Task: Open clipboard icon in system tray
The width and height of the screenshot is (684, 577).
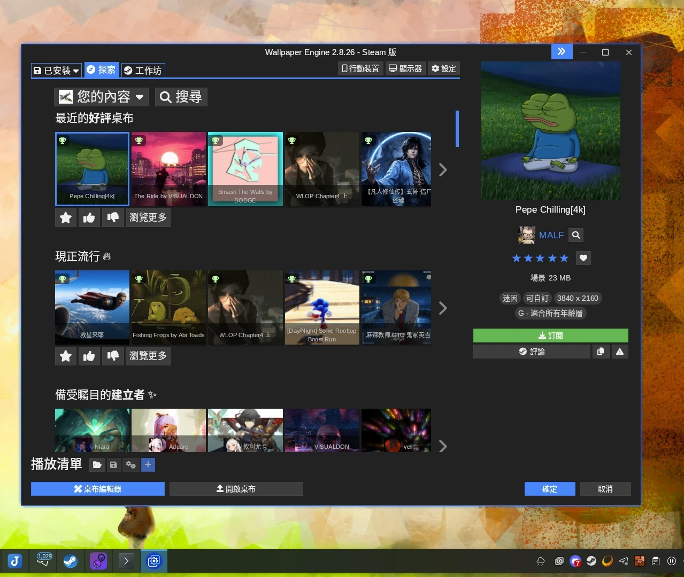Action: (x=656, y=561)
